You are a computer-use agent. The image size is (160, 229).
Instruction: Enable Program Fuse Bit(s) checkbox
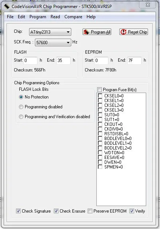[99, 89]
